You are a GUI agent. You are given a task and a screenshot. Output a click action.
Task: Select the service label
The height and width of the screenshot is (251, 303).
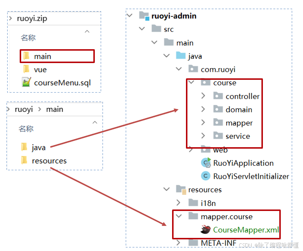(238, 136)
